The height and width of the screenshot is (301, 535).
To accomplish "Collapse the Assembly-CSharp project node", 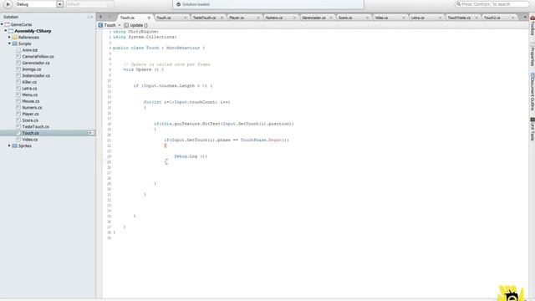I will 6,31.
